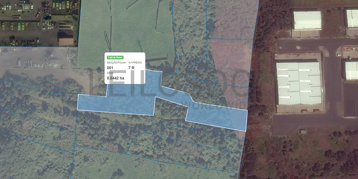Screen dimensions: 358x179
Task: Click the green Fajã de Baixo badge
Action: [x=115, y=57]
